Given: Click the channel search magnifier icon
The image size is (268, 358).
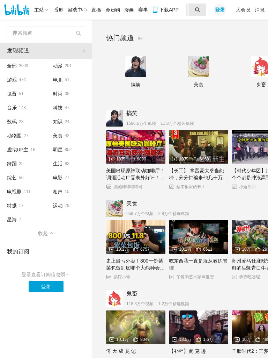Looking at the screenshot, I should [x=79, y=33].
